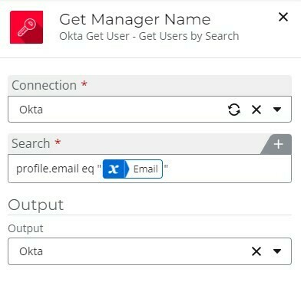Screen dimensions: 301x282
Task: Close the Get Manager Name panel
Action: [283, 18]
